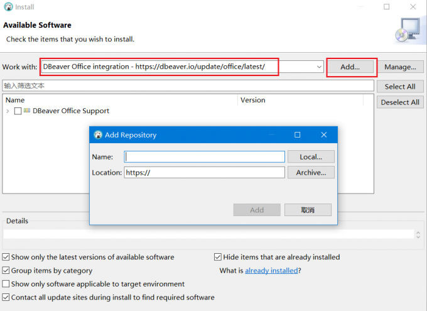The image size is (427, 311).
Task: Toggle Group items by category checkbox
Action: [x=6, y=270]
